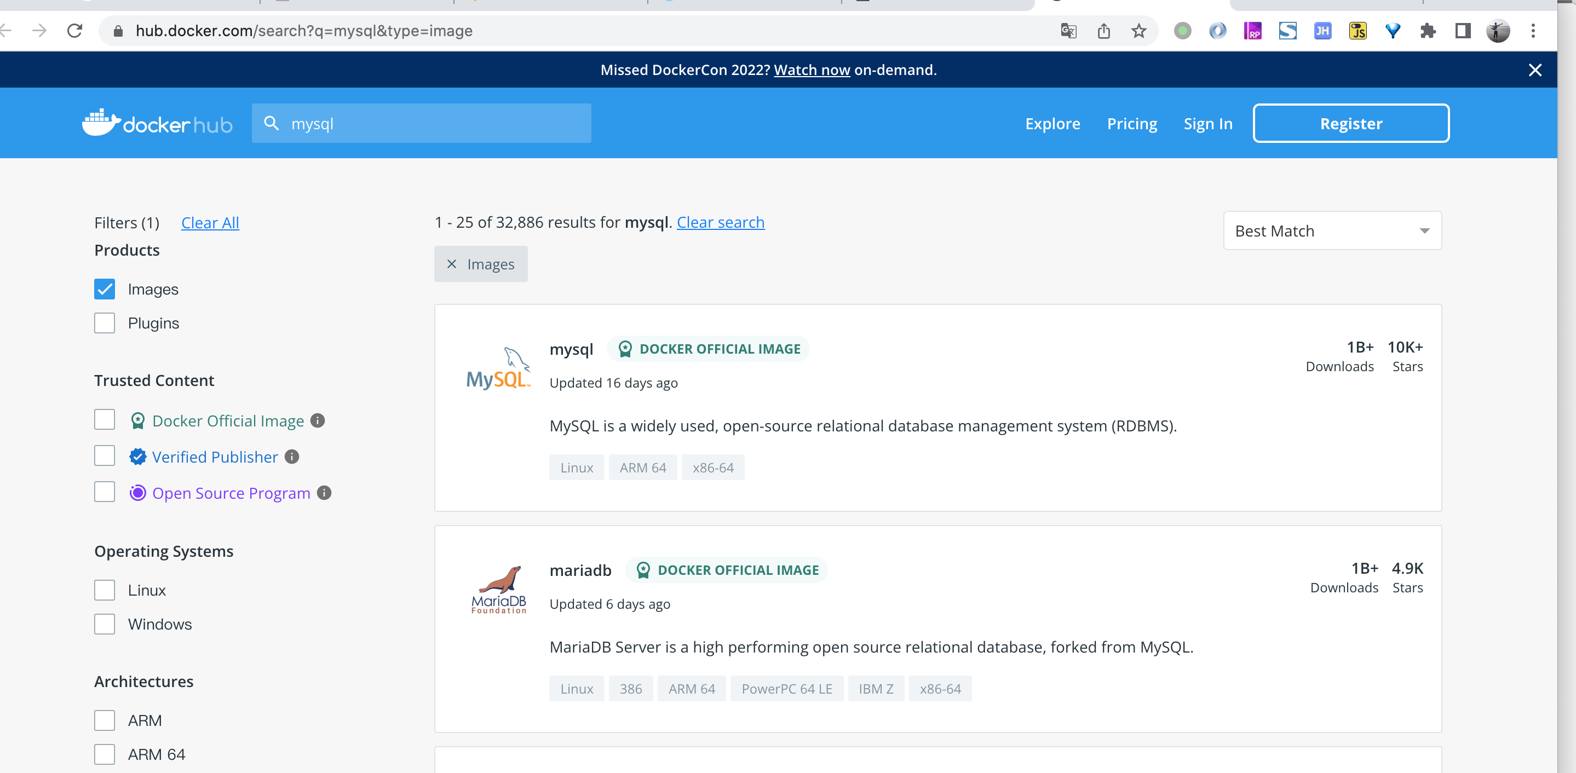The height and width of the screenshot is (773, 1576).
Task: Reload the page with the refresh icon
Action: click(x=74, y=31)
